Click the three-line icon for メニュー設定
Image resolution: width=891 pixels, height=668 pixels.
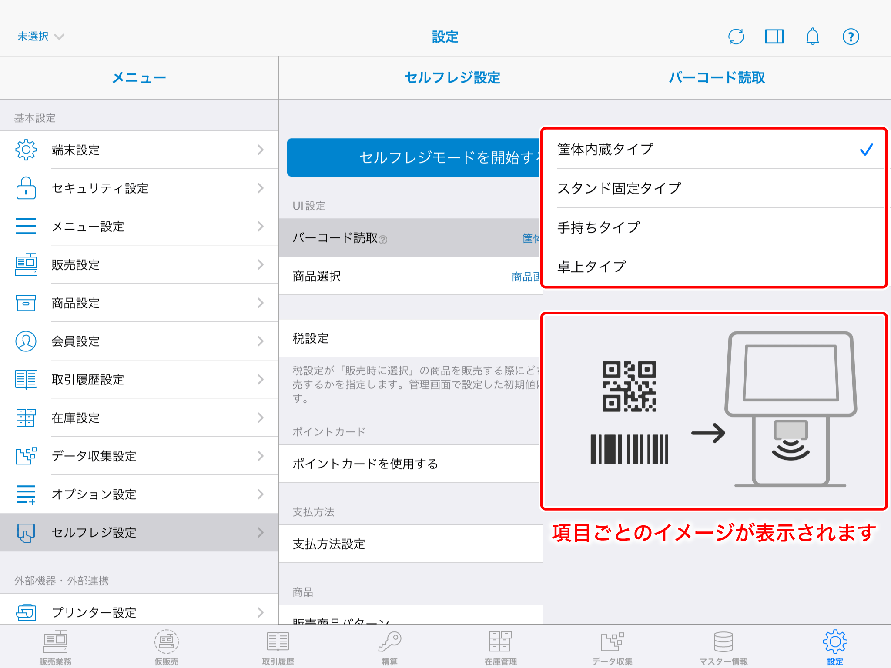coord(26,226)
